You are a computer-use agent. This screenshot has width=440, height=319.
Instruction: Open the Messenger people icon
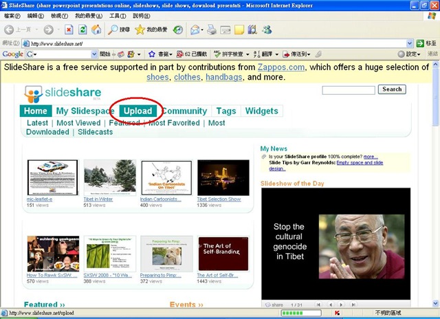[x=267, y=30]
